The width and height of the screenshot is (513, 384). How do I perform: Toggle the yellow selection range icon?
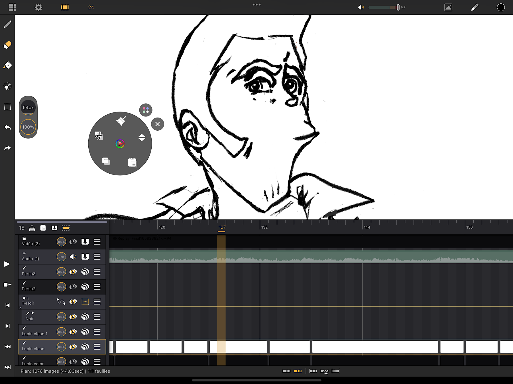[x=66, y=228]
